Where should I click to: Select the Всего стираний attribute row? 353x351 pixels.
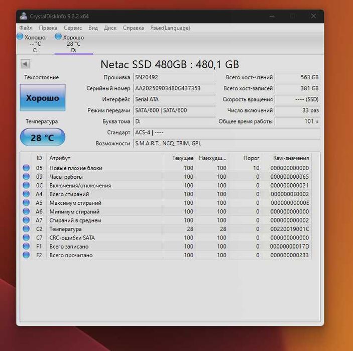(166, 194)
